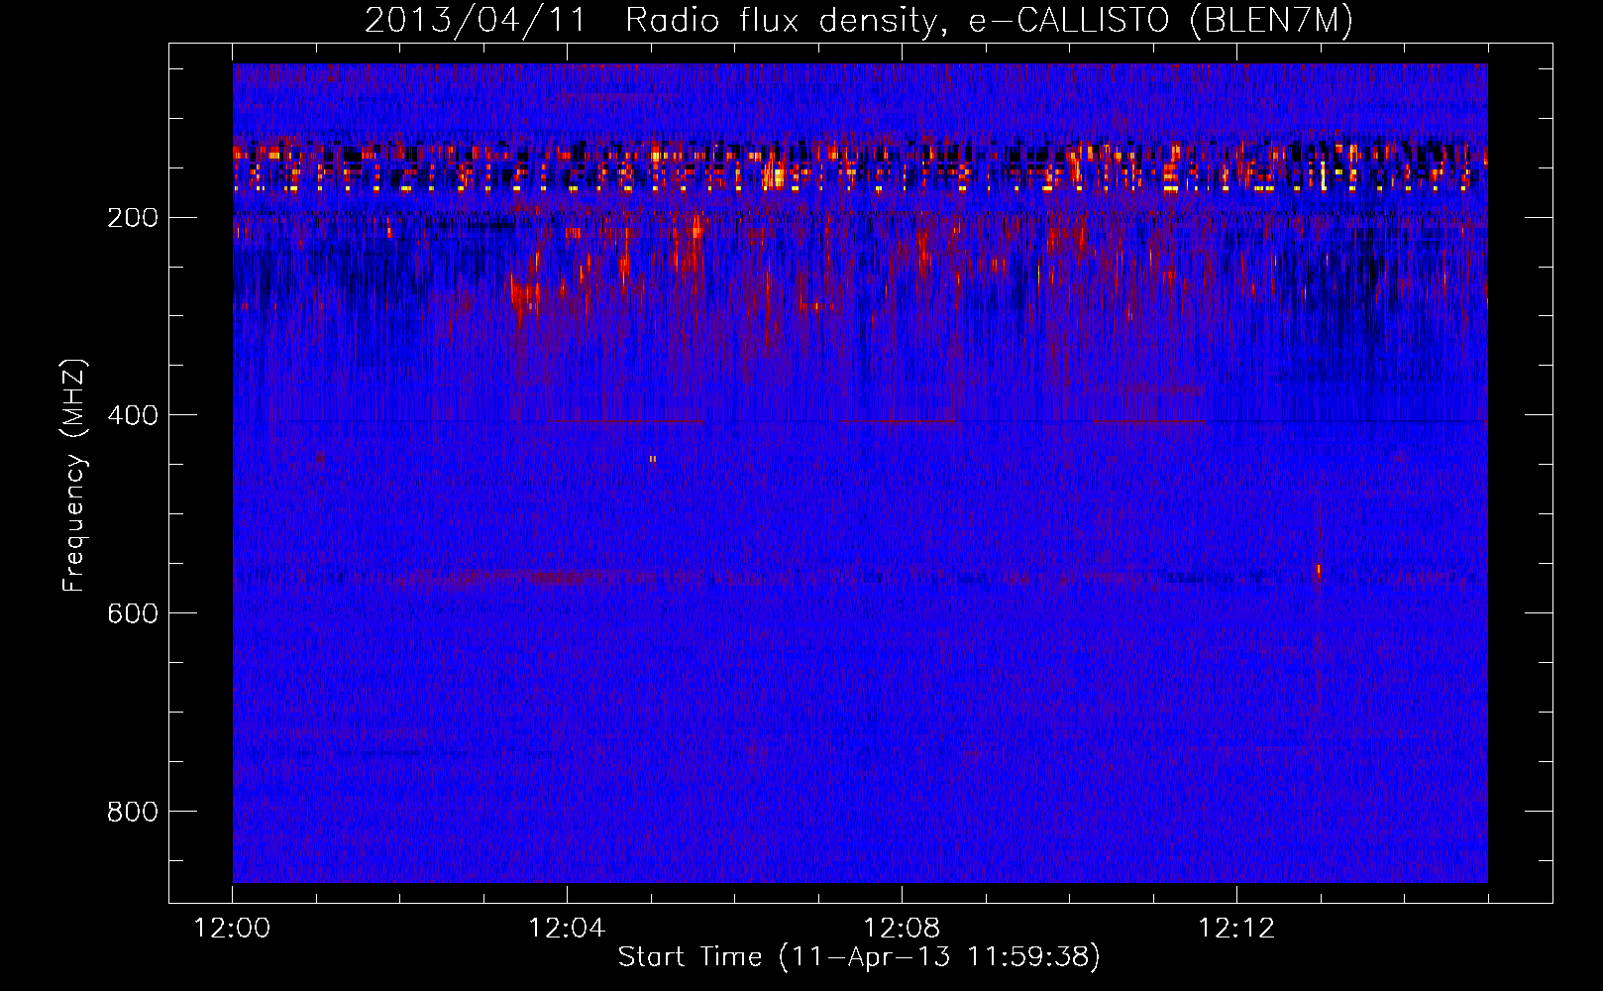This screenshot has width=1603, height=991.
Task: Click the 12:12 time tick label
Action: 1237,929
